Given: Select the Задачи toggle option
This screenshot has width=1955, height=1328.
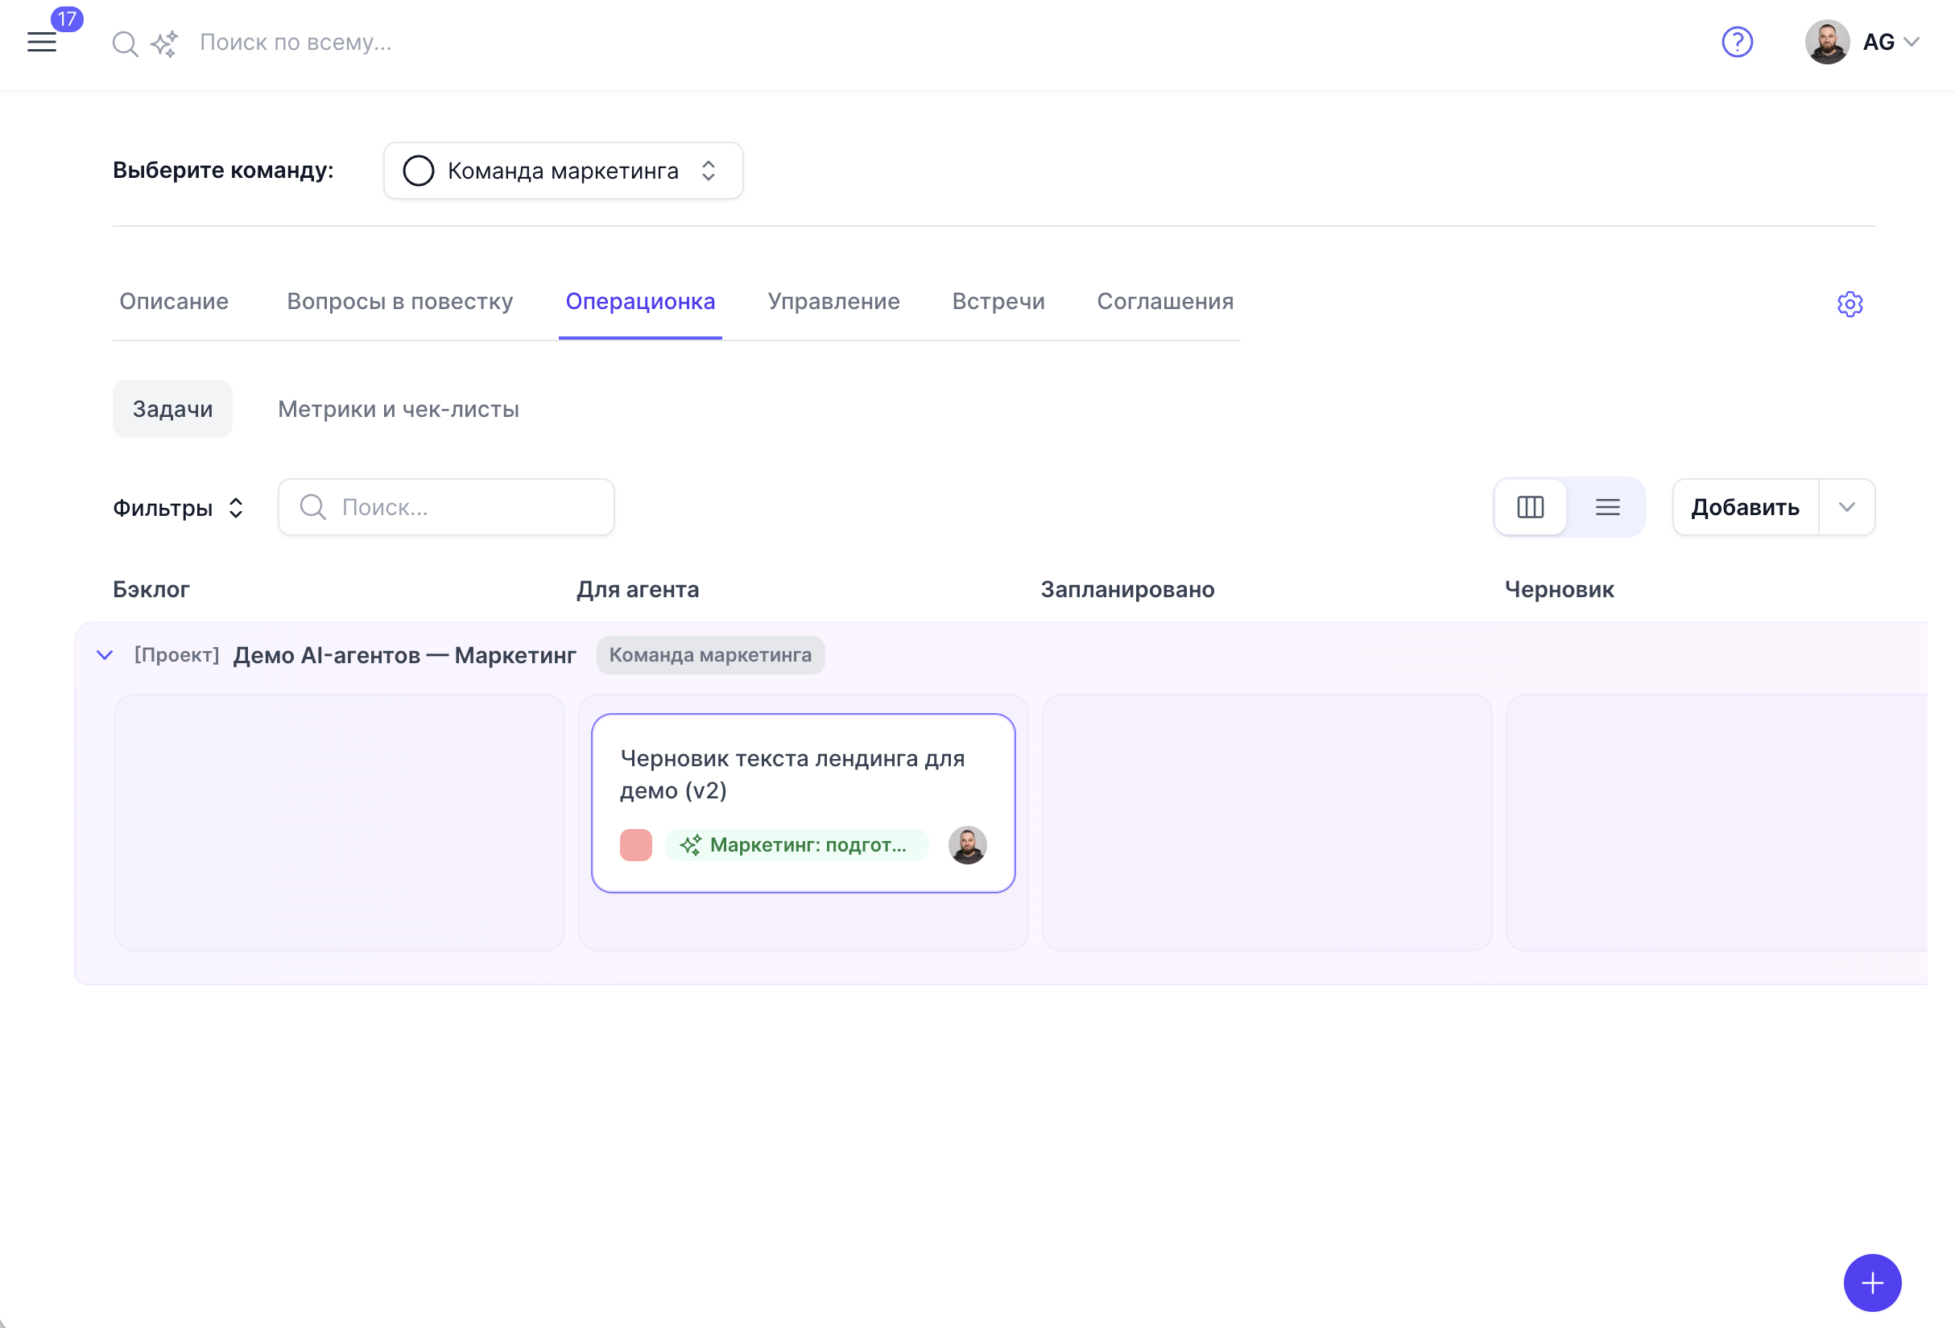Looking at the screenshot, I should pos(172,409).
